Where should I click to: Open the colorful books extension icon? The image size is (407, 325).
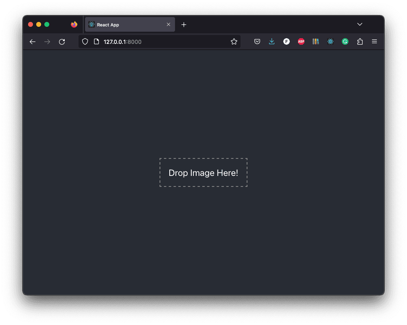pos(316,41)
